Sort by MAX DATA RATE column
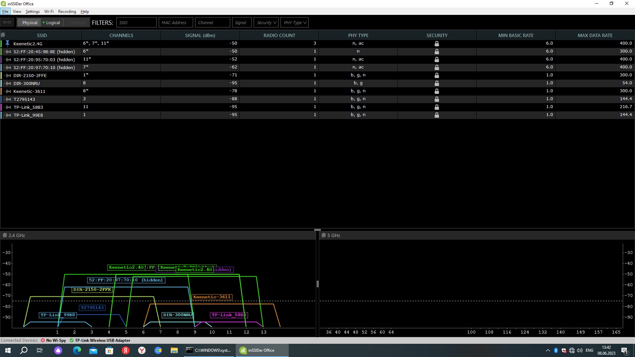635x357 pixels. pos(595,35)
